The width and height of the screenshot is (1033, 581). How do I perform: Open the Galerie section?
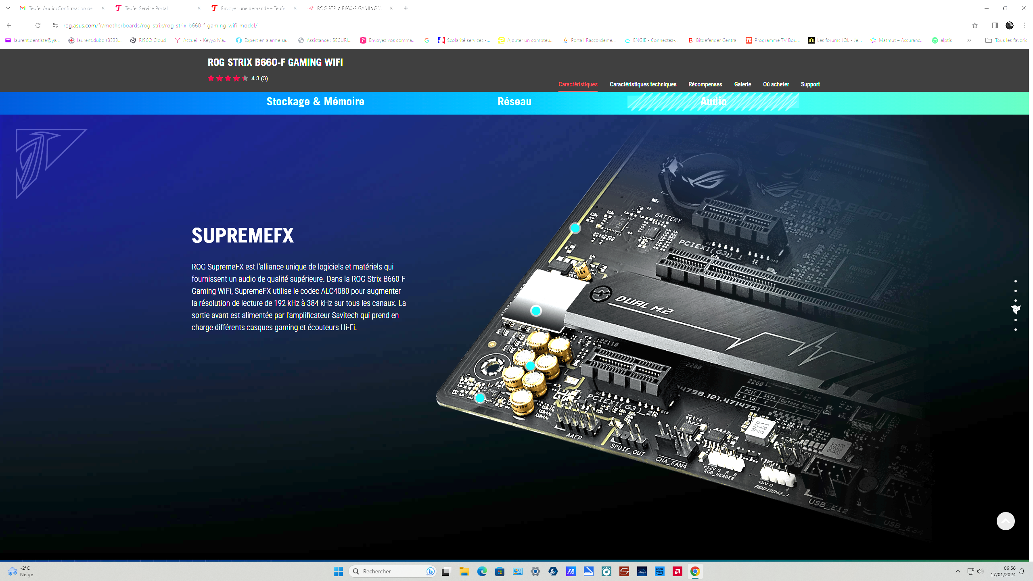click(742, 84)
